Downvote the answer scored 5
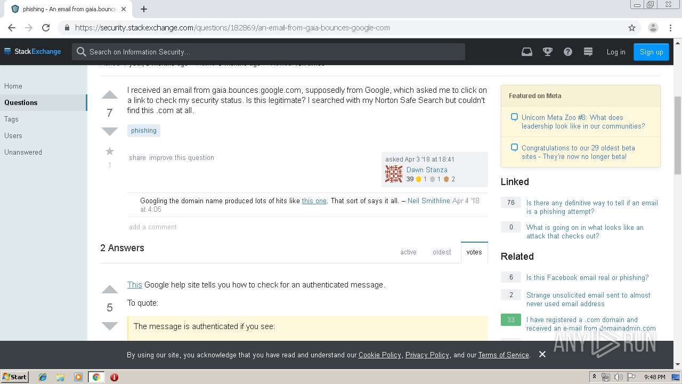 [109, 326]
